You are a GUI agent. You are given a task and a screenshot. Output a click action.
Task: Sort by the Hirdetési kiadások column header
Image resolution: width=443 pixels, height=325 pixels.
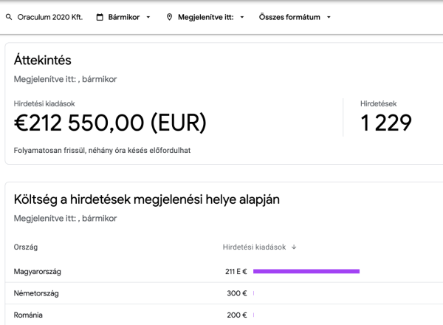coord(254,247)
